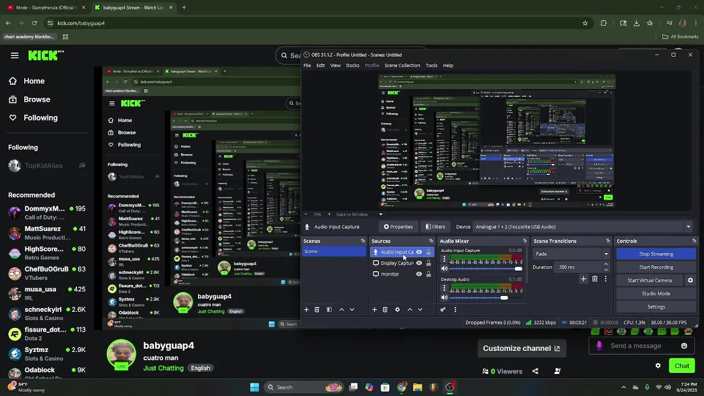Click share icon next to Viewers
The height and width of the screenshot is (396, 704).
tap(535, 371)
